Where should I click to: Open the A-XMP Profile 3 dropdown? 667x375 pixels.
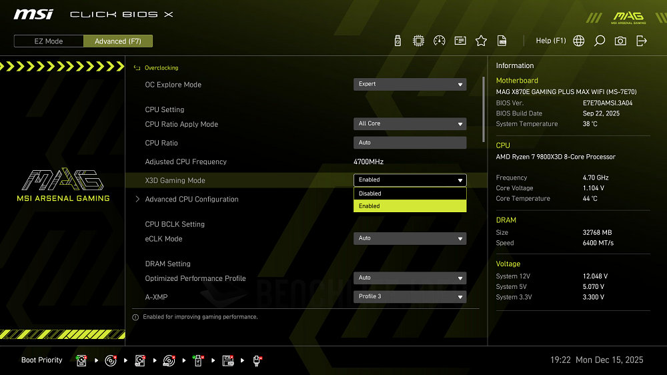(410, 297)
